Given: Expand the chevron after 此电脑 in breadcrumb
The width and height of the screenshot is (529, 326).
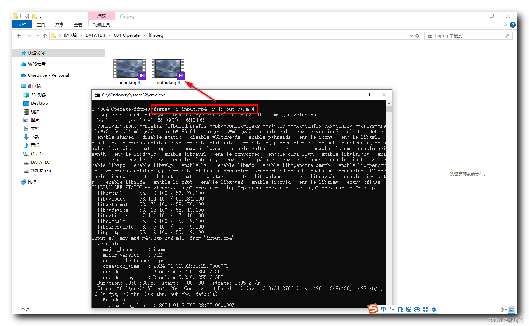Looking at the screenshot, I should [81, 35].
